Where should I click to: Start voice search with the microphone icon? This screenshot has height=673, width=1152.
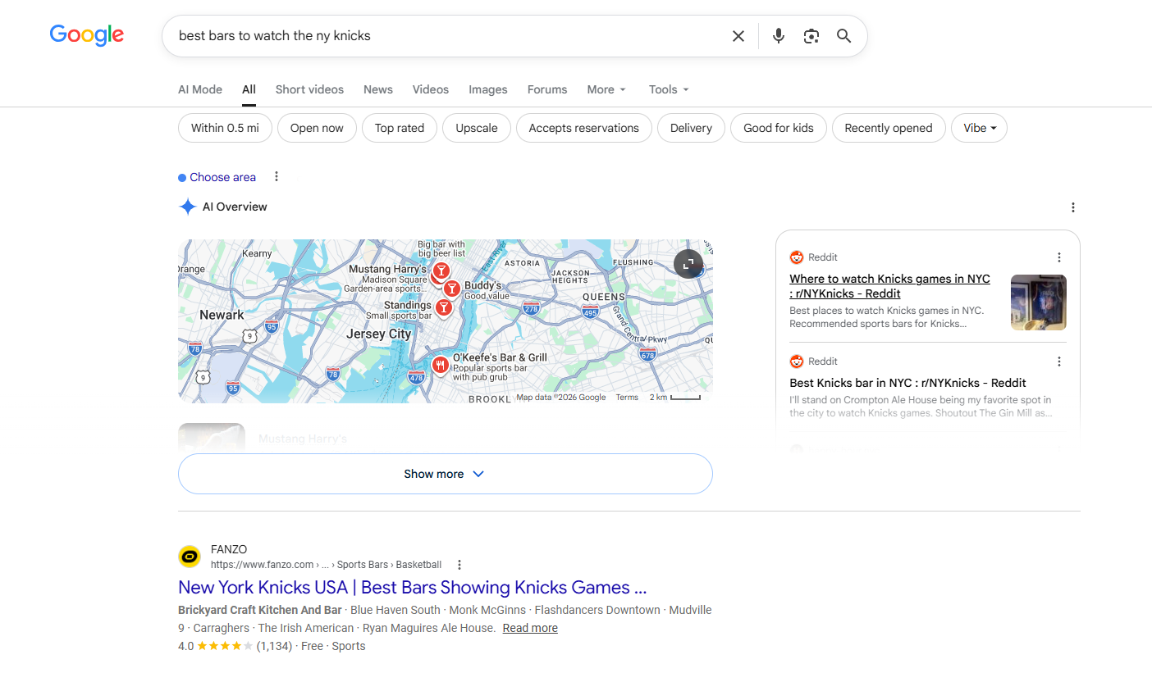pyautogui.click(x=779, y=36)
